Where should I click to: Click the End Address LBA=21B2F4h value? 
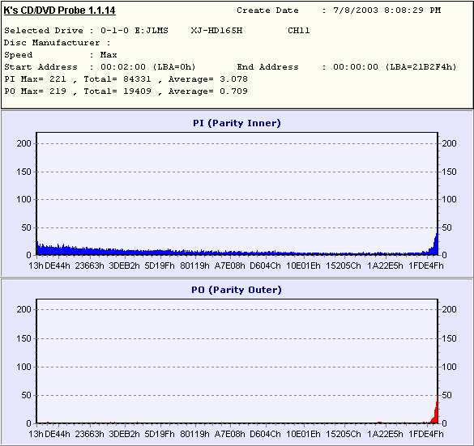(x=395, y=67)
